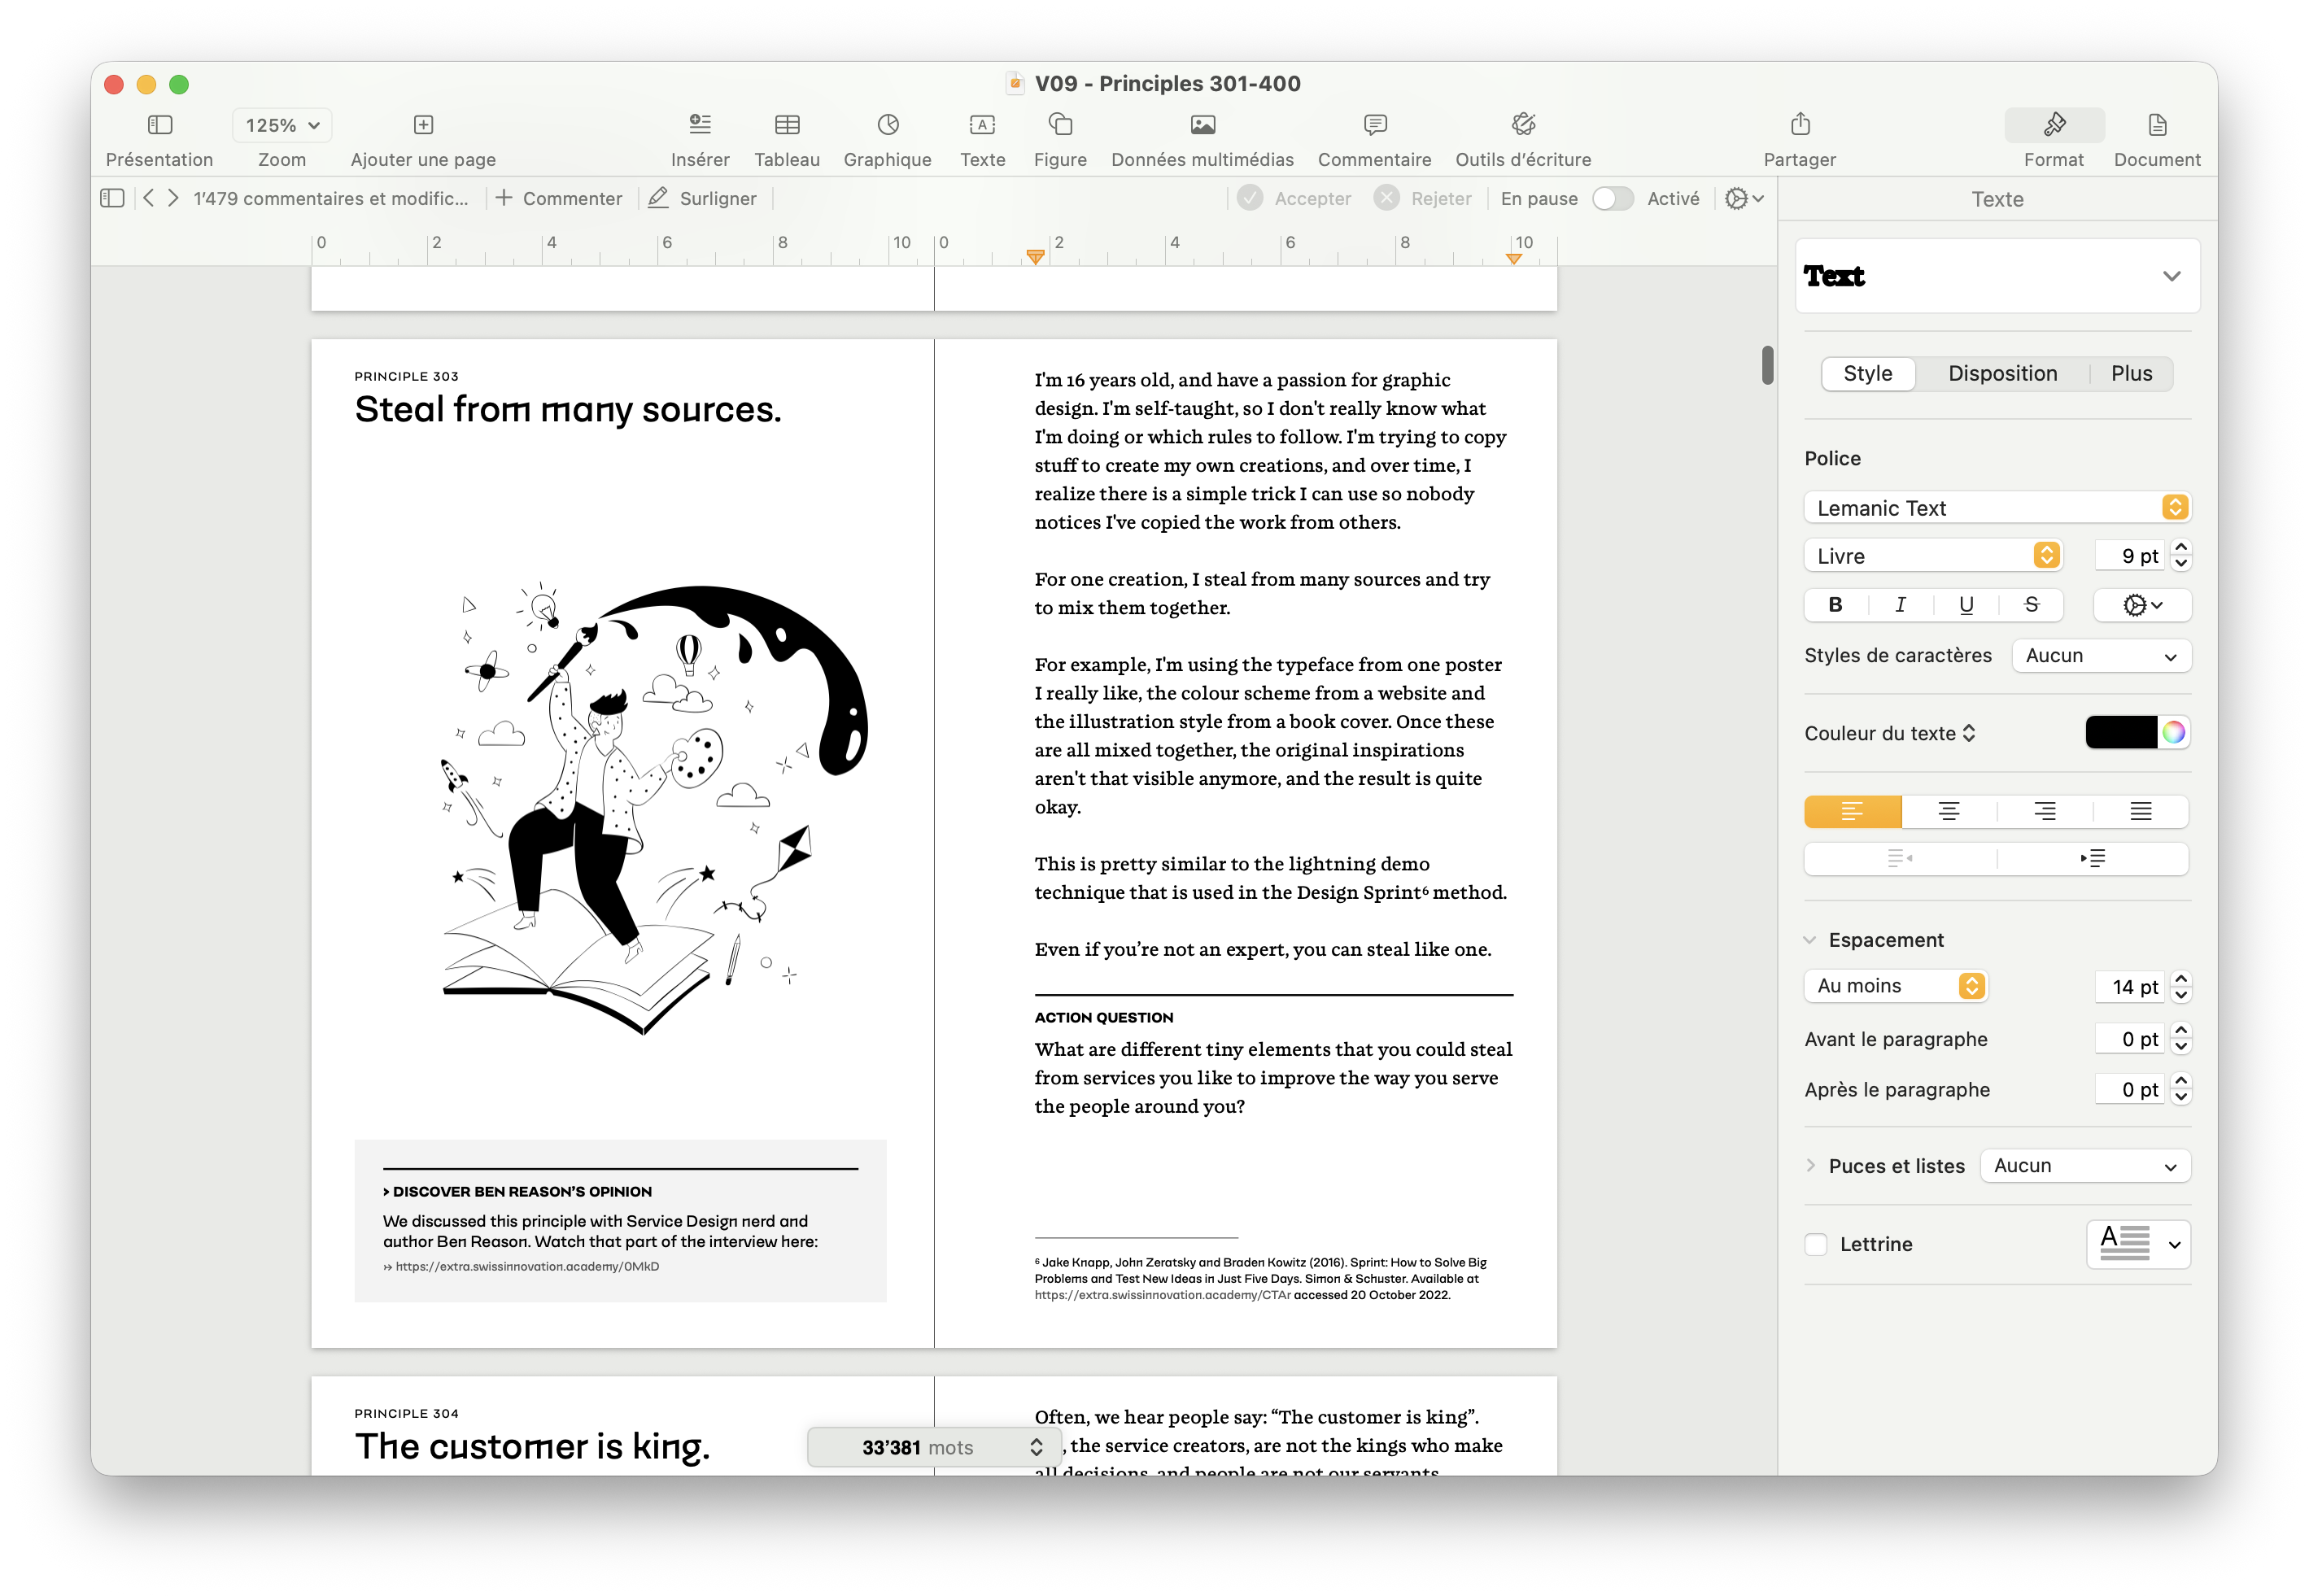Open Outils d'écriture

1522,137
